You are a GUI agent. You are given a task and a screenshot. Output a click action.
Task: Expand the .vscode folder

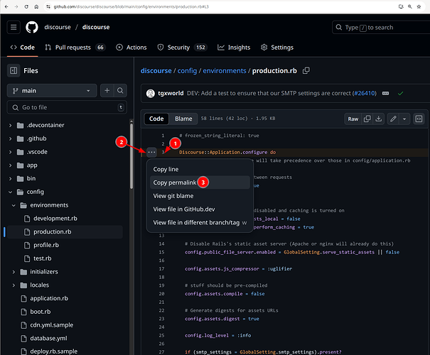click(x=10, y=152)
